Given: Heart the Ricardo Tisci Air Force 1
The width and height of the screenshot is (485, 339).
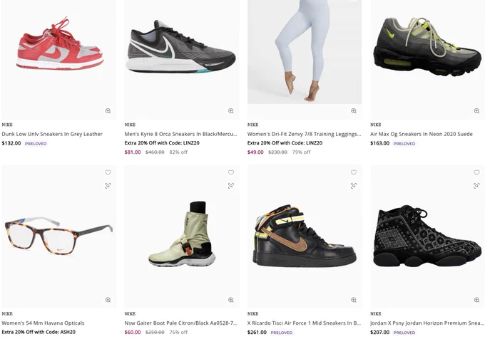Looking at the screenshot, I should point(354,172).
